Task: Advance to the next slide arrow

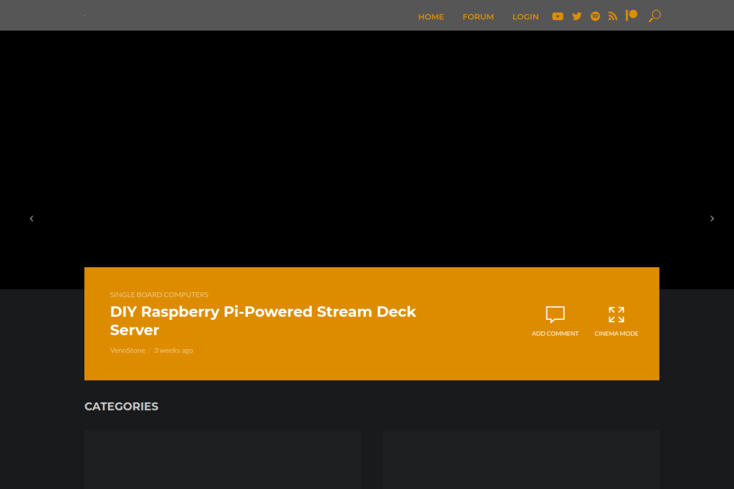Action: (x=712, y=218)
